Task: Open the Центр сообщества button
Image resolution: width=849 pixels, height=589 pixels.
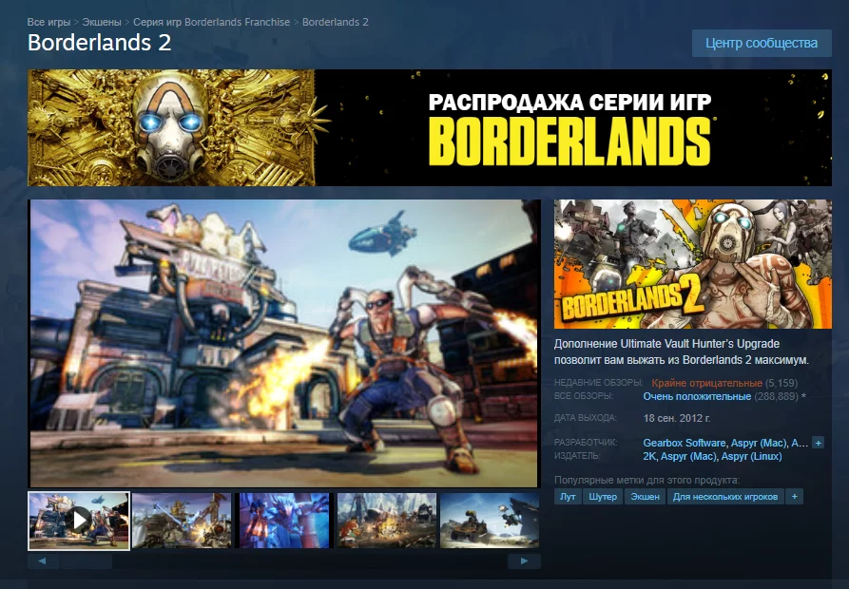Action: tap(762, 44)
